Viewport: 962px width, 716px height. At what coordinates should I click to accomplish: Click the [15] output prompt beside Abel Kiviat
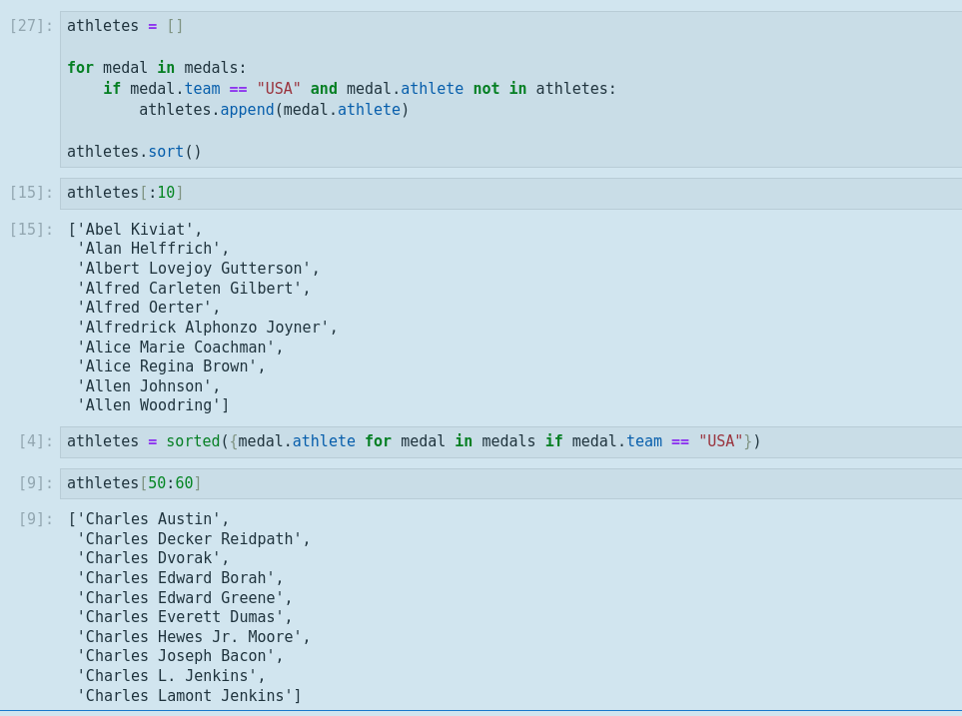31,230
